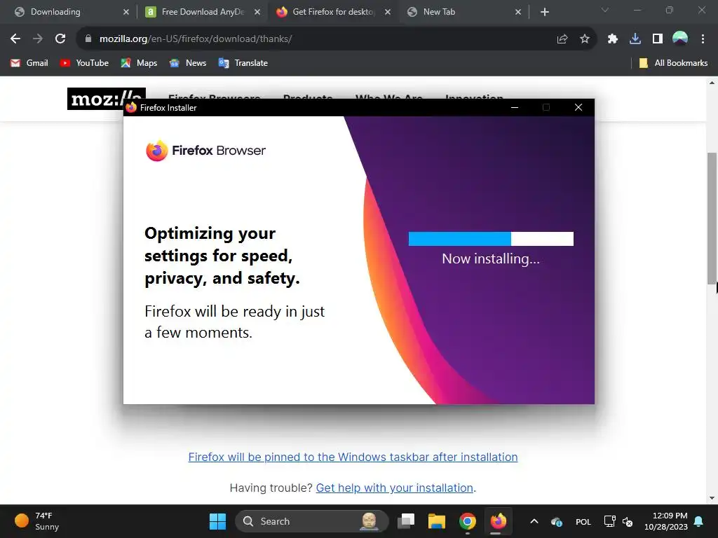
Task: Expand the tab search chevron
Action: (605, 10)
